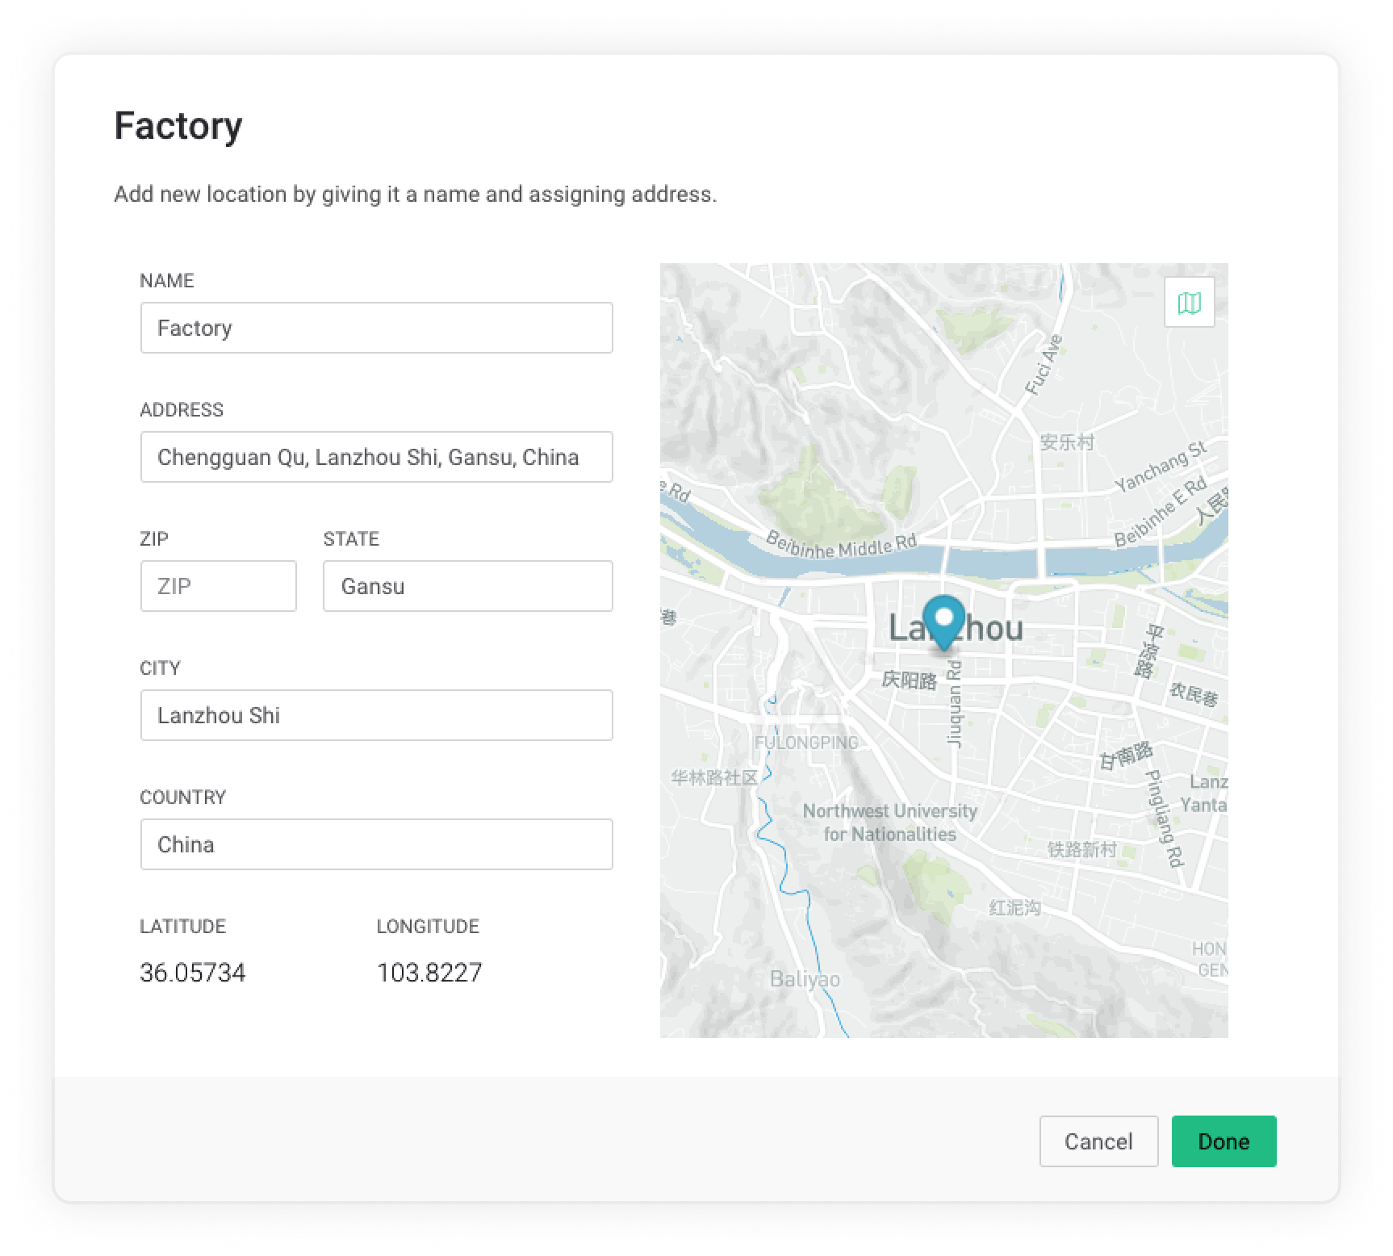Confirm with the green Done button
This screenshot has width=1393, height=1256.
pyautogui.click(x=1224, y=1141)
